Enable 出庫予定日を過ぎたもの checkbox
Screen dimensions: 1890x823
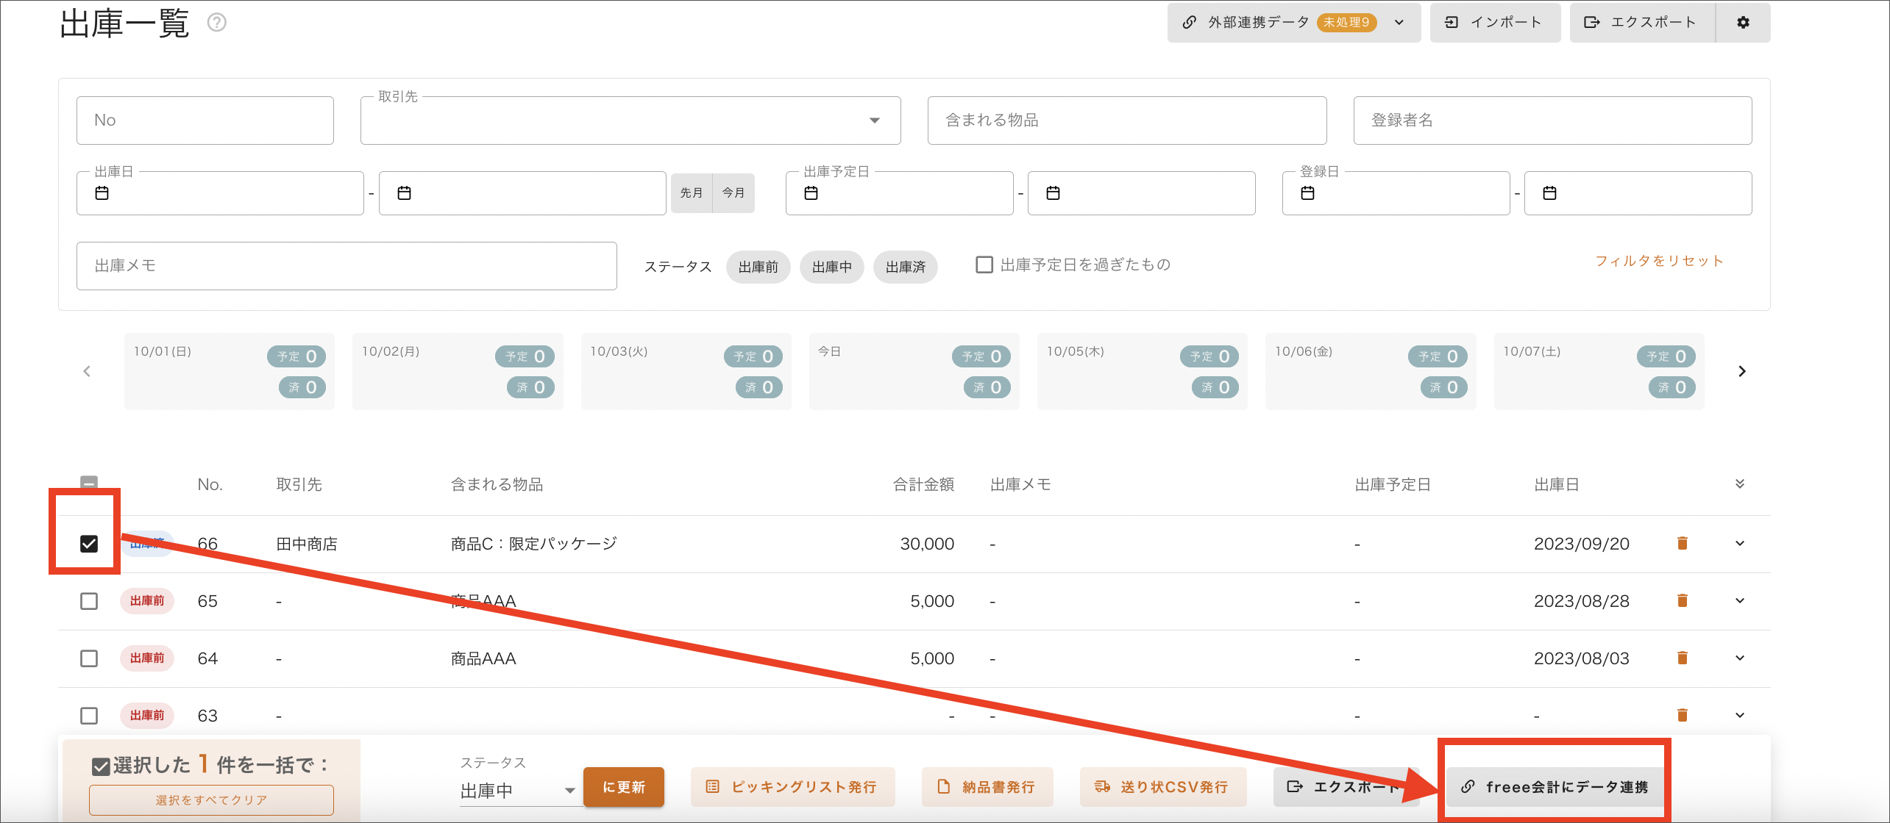984,265
